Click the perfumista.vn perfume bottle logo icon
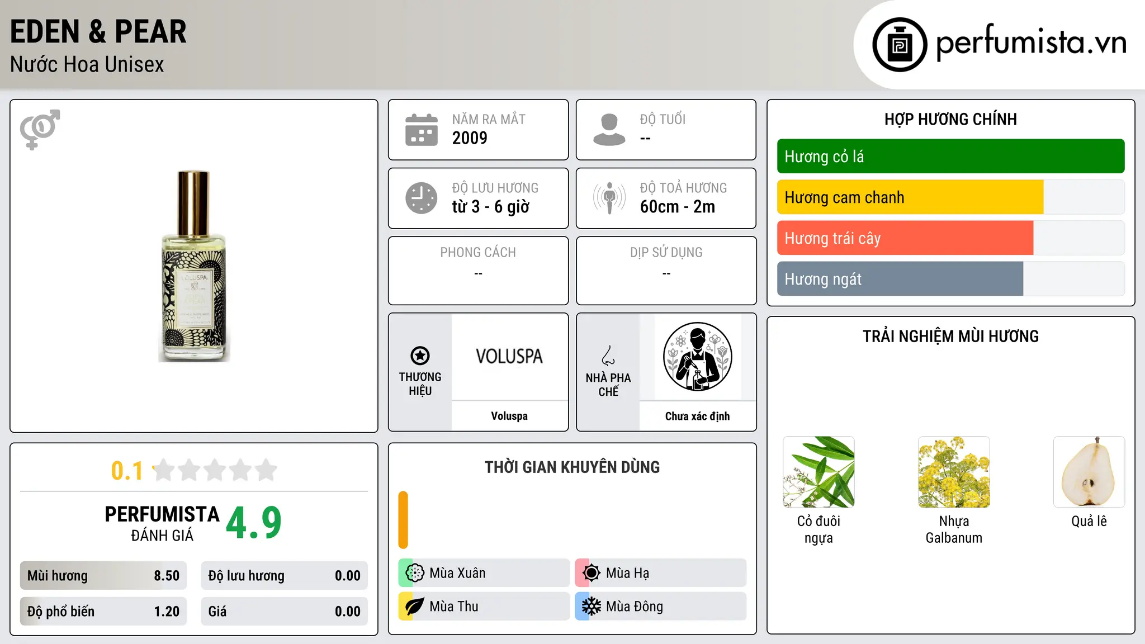The width and height of the screenshot is (1145, 644). (900, 45)
